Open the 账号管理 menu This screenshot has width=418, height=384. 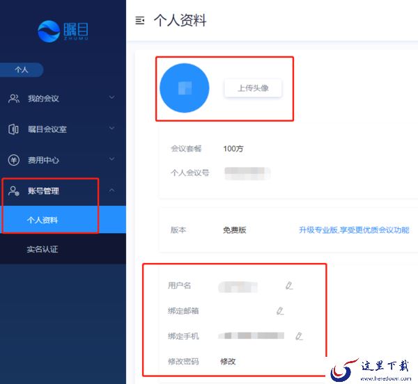pyautogui.click(x=63, y=191)
